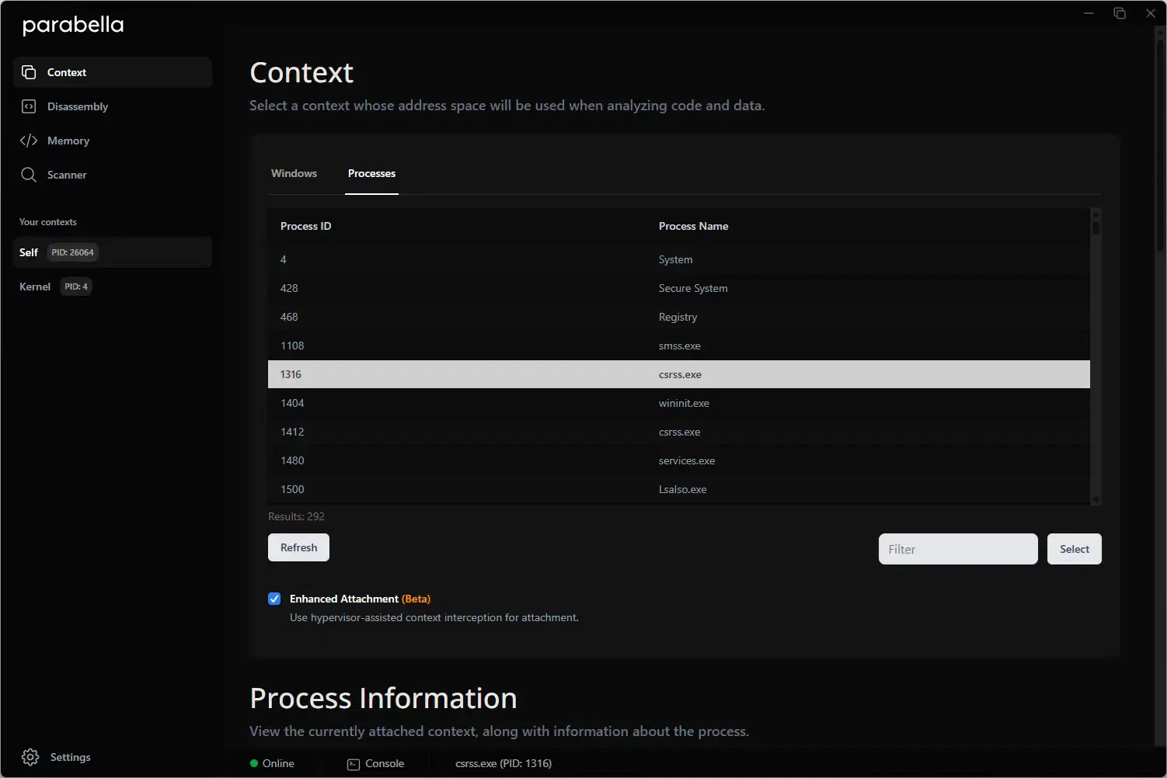Image resolution: width=1167 pixels, height=778 pixels.
Task: Open the Console from the status bar
Action: (x=376, y=763)
